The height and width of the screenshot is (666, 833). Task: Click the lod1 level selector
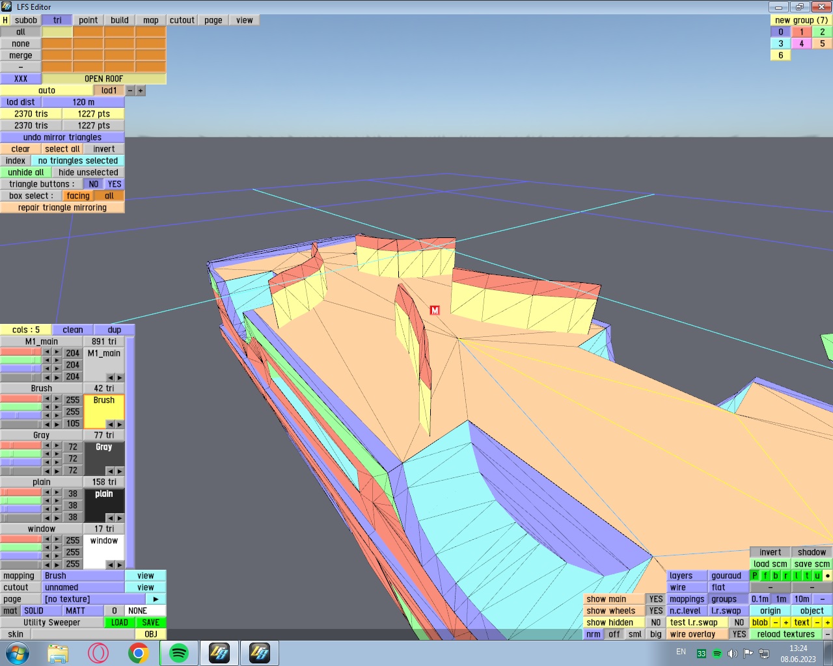click(109, 90)
